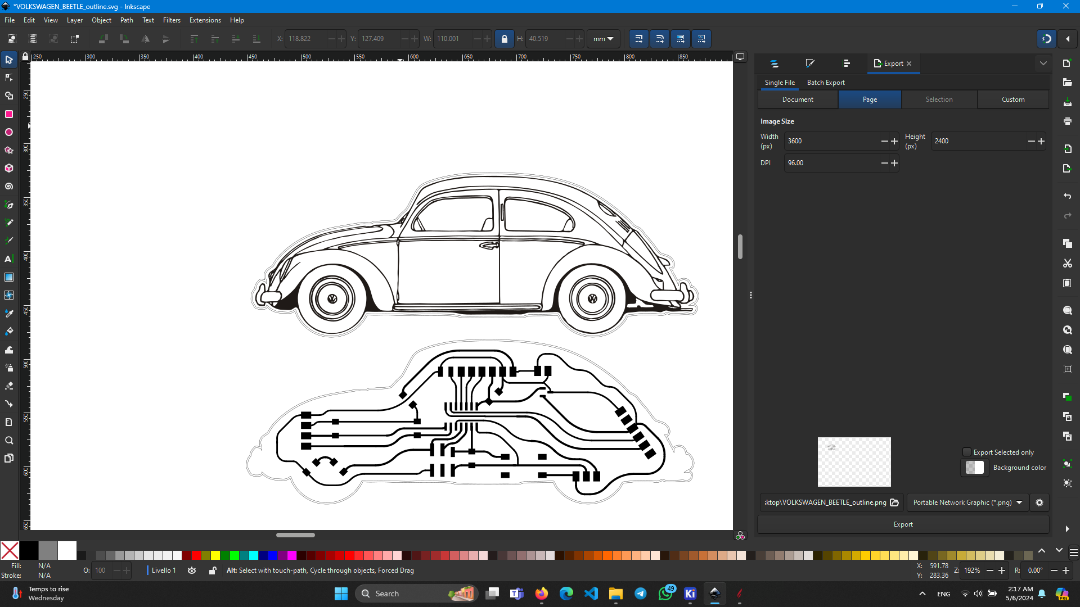Expand the color palette menu
This screenshot has height=607, width=1080.
click(1073, 553)
